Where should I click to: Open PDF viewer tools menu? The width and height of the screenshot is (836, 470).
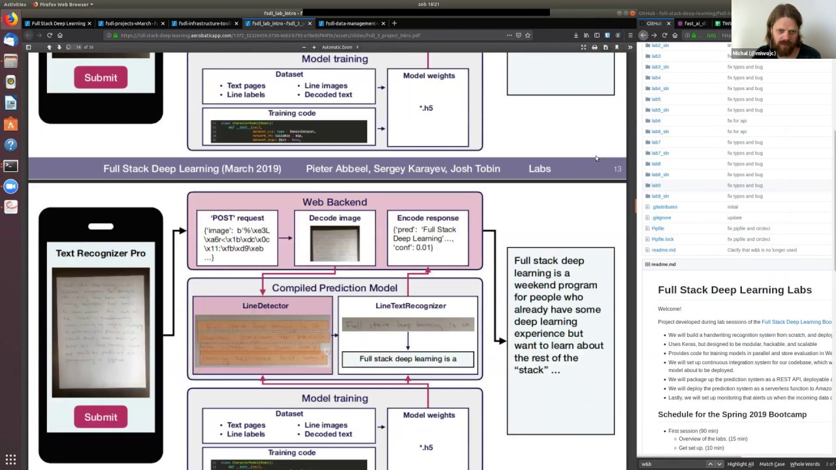630,47
